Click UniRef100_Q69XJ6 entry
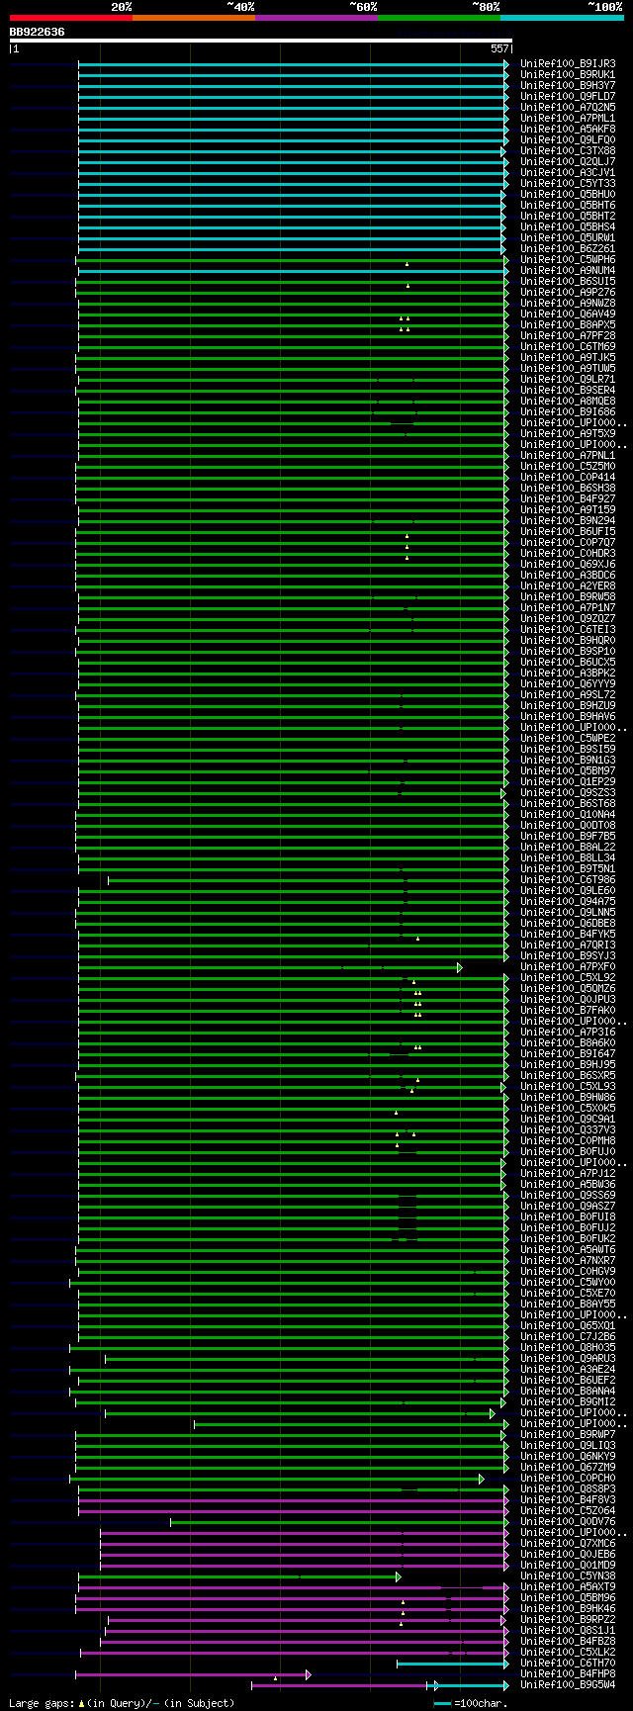 [568, 565]
